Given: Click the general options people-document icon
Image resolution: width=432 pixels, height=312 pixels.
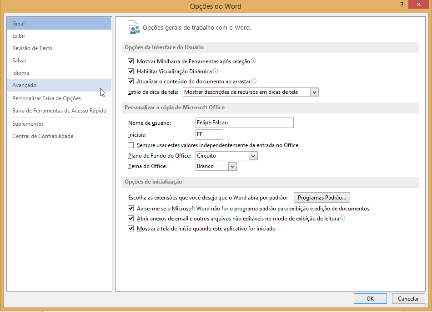Looking at the screenshot, I should pyautogui.click(x=134, y=28).
